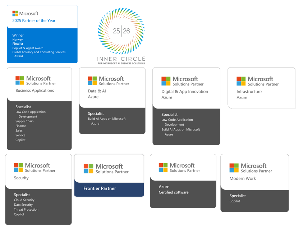
Task: Click the Cloud Security item under Security Specialist
Action: point(24,200)
